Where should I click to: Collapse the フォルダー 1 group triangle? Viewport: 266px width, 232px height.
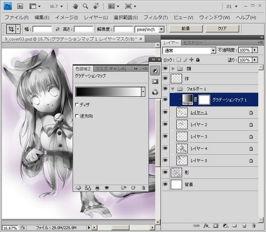click(173, 89)
